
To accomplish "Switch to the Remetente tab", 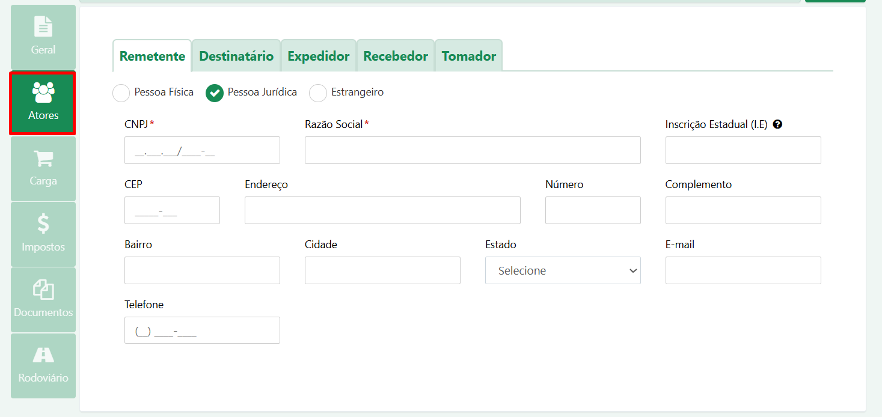I will pos(152,56).
